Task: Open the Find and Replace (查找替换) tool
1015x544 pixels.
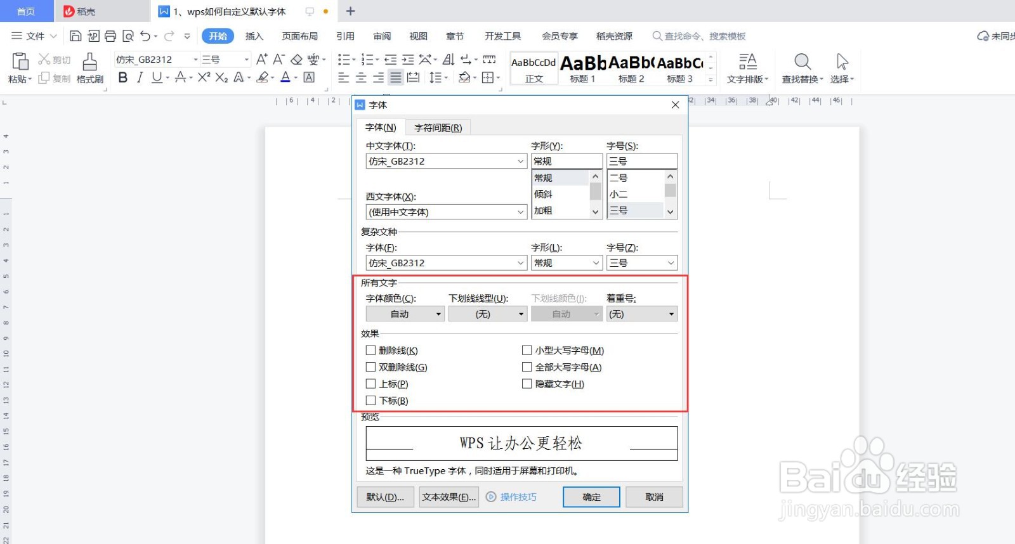Action: tap(802, 68)
